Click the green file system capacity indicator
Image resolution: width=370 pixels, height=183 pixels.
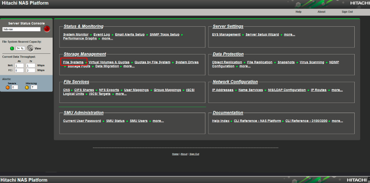pyautogui.click(x=12, y=49)
